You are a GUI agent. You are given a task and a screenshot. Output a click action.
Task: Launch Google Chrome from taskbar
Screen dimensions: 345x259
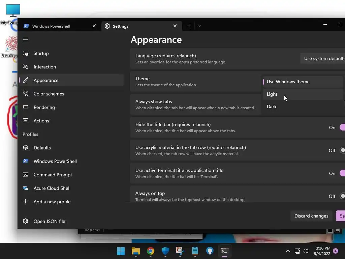(x=151, y=251)
